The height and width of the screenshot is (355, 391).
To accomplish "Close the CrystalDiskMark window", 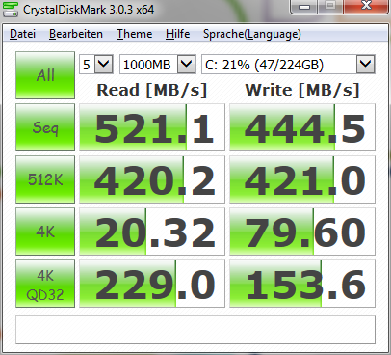I will [x=366, y=7].
